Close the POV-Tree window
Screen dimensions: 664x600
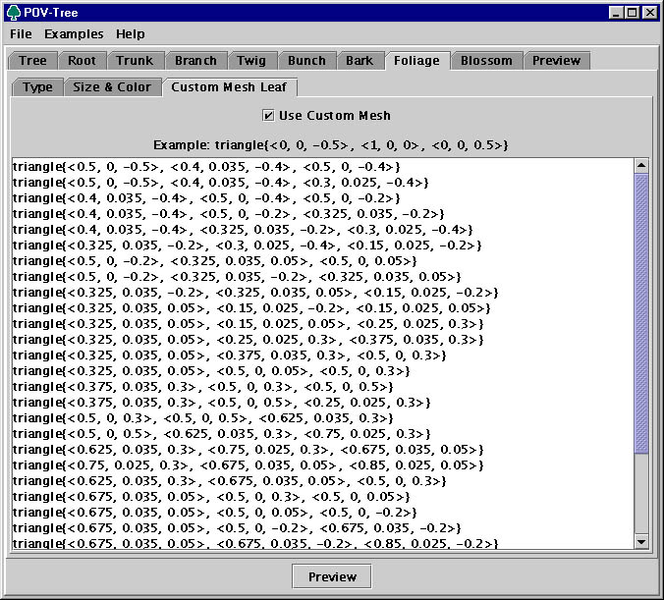648,13
